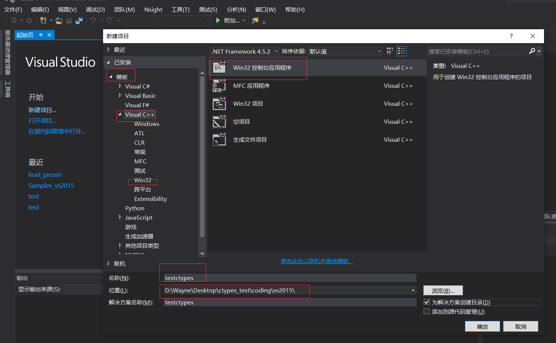Viewport: 556px width, 343px height.
Task: Select the Win32 project template icon
Action: click(x=219, y=103)
